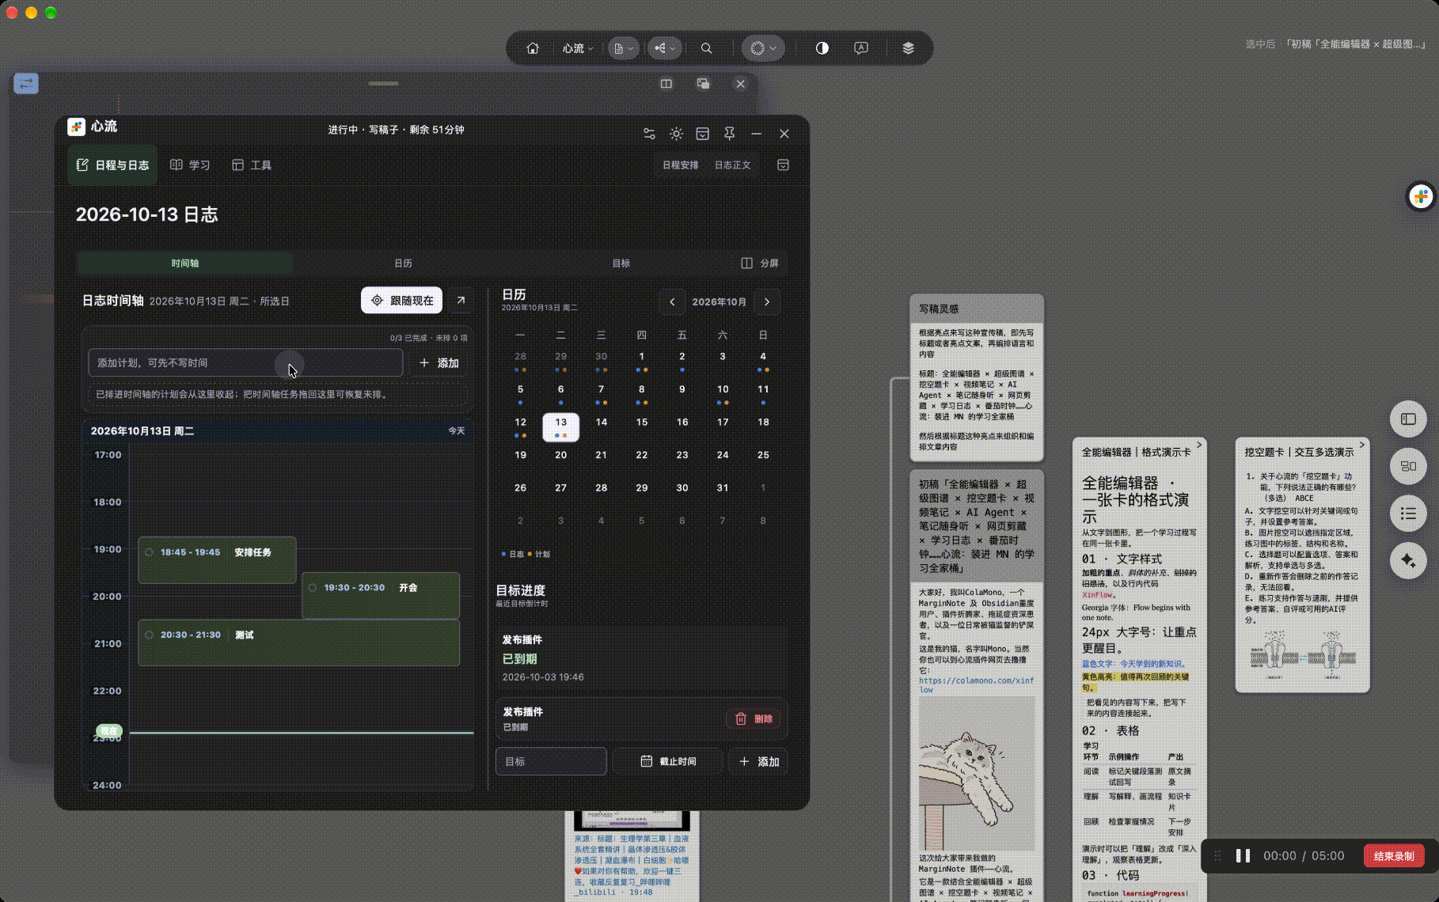Click 删除 button for 发布插件 goal
This screenshot has height=902, width=1439.
pyautogui.click(x=754, y=718)
